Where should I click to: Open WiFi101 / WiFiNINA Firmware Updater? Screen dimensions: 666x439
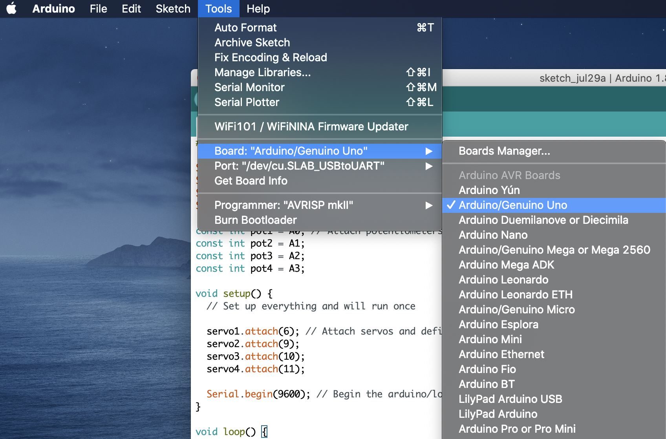(x=311, y=126)
